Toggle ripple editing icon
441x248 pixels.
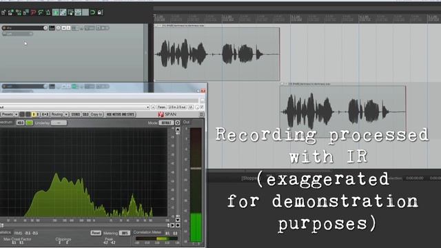(x=70, y=12)
